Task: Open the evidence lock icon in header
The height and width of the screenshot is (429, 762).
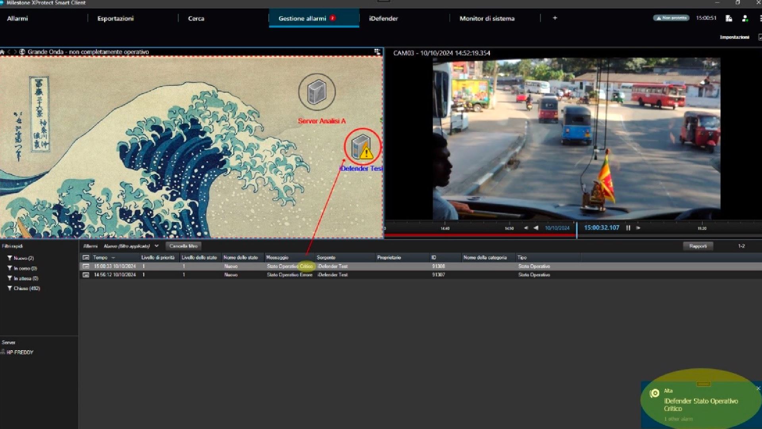Action: [x=729, y=18]
